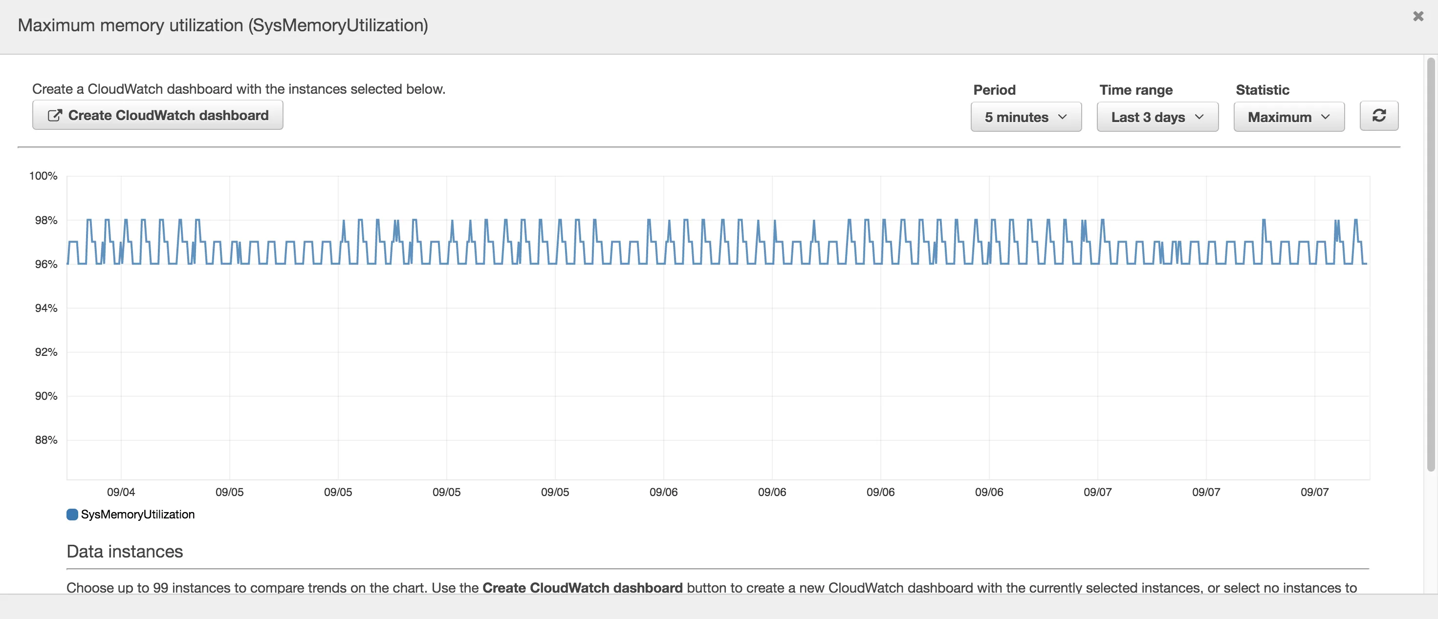1438x619 pixels.
Task: Click the Data instances section heading
Action: point(125,551)
